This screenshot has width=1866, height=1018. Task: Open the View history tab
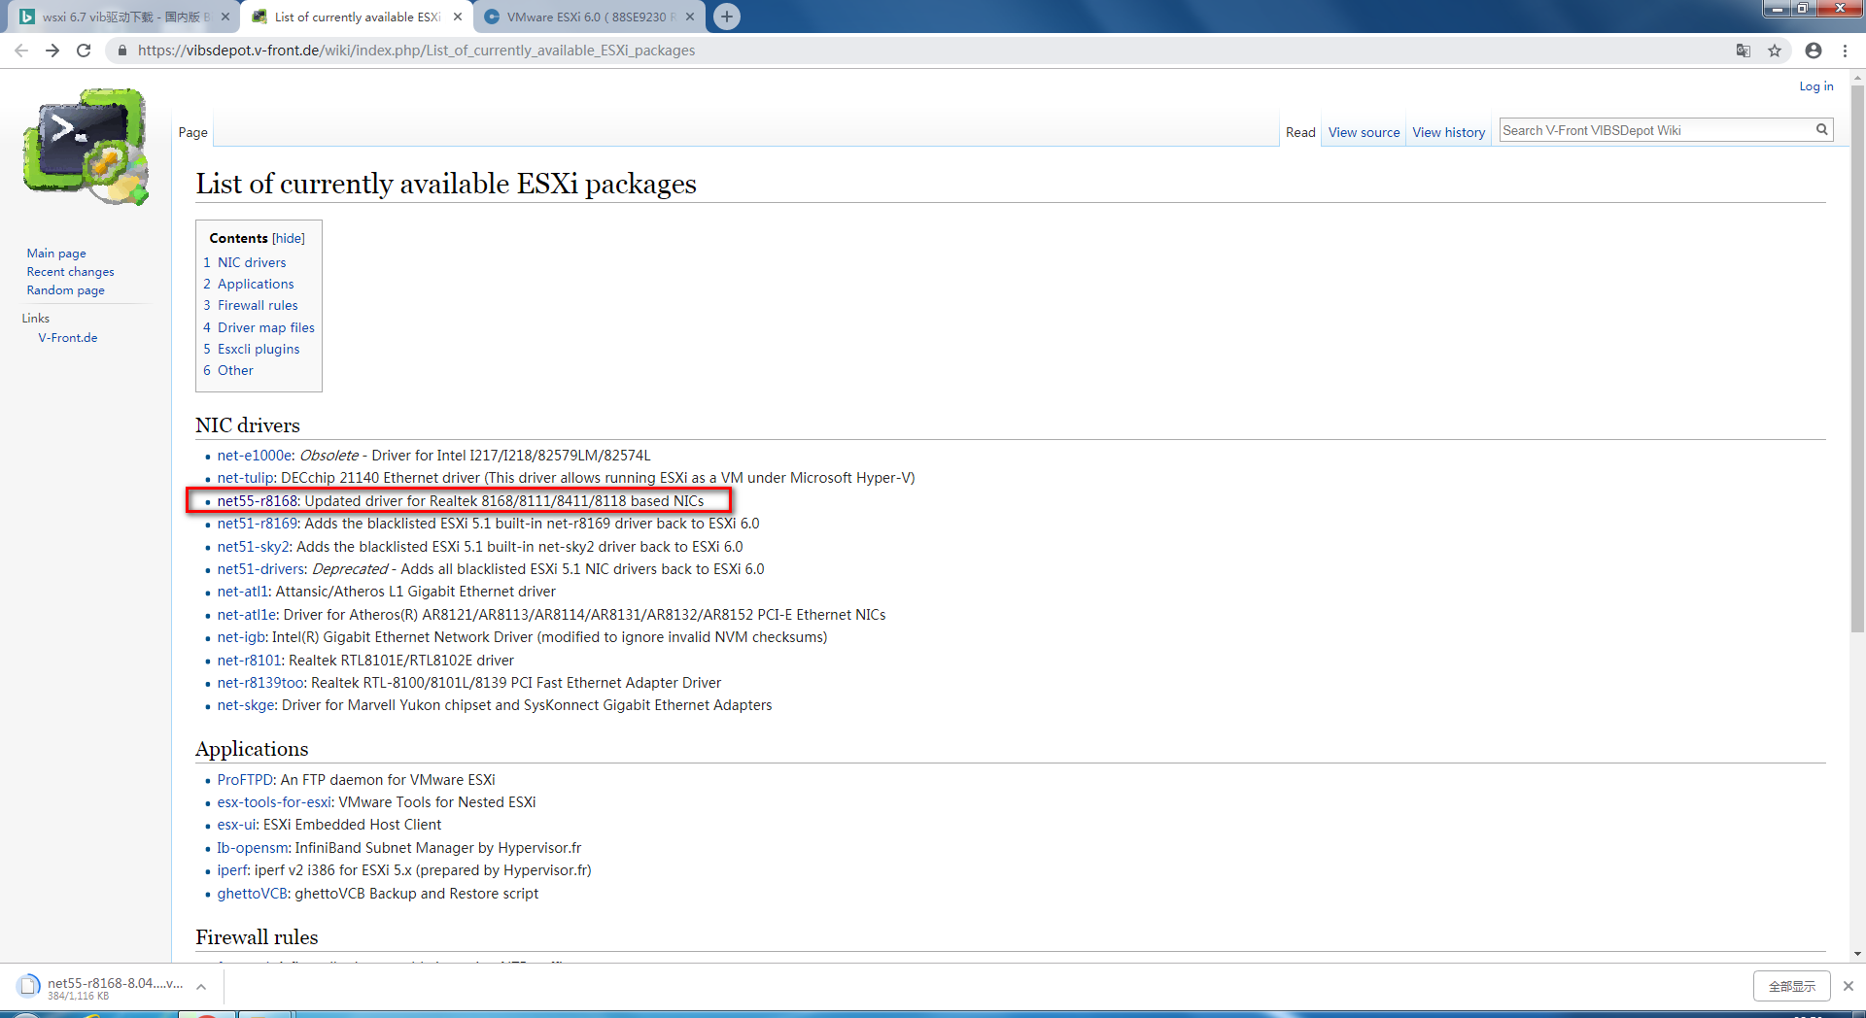click(x=1448, y=132)
